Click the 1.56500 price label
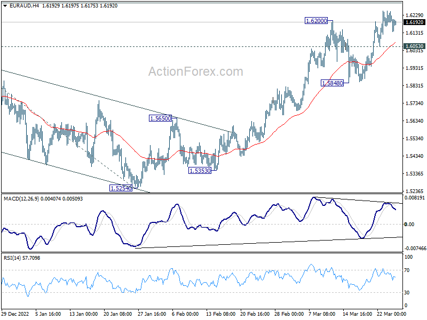Screen dimensions: 427x320 click(161, 118)
